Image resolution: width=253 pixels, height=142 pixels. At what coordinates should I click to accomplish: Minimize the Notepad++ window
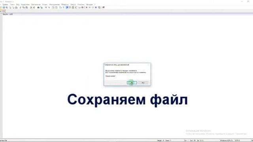(x=242, y=1)
